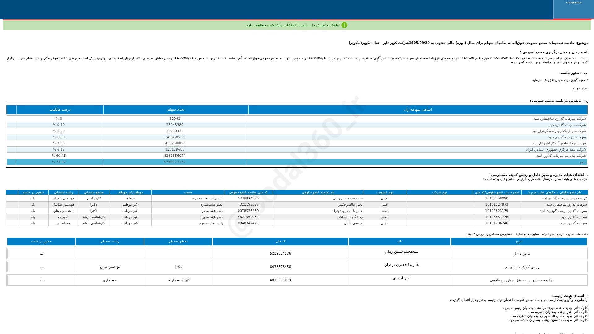The height and width of the screenshot is (334, 594).
Task: Select the رییس کمیته حسابرسی description cell
Action: (519, 267)
